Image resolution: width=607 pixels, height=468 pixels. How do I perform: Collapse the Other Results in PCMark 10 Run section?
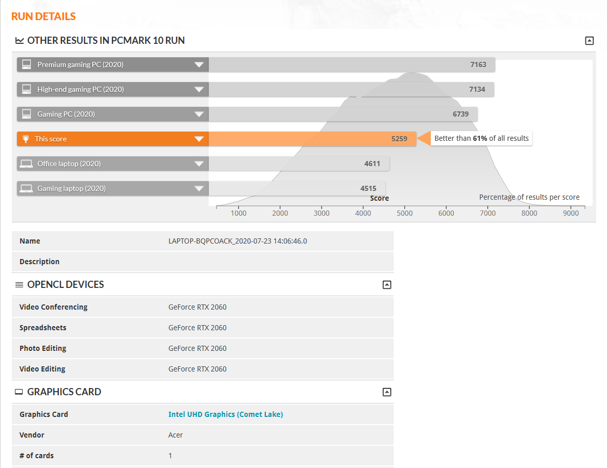589,41
